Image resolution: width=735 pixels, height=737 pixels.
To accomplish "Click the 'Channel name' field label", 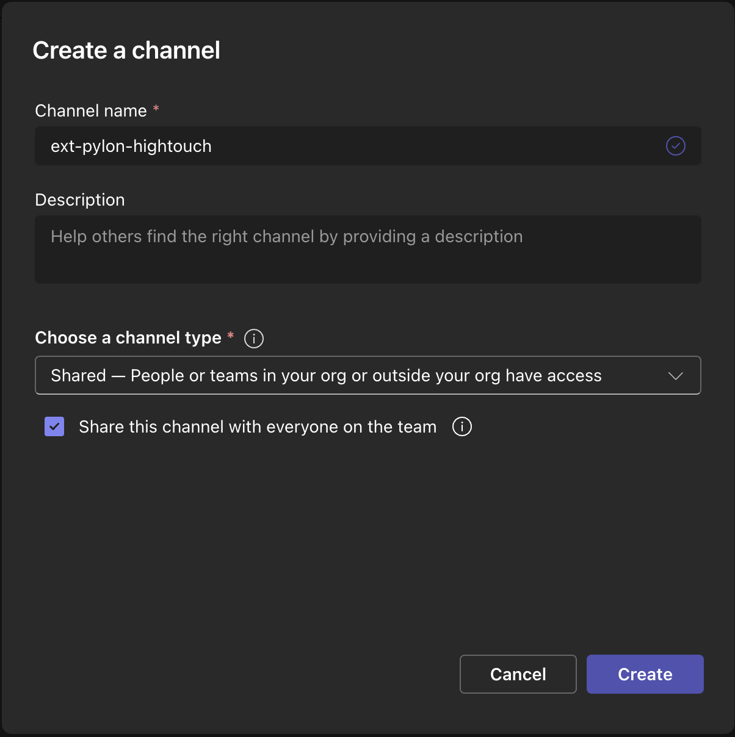I will [x=91, y=110].
